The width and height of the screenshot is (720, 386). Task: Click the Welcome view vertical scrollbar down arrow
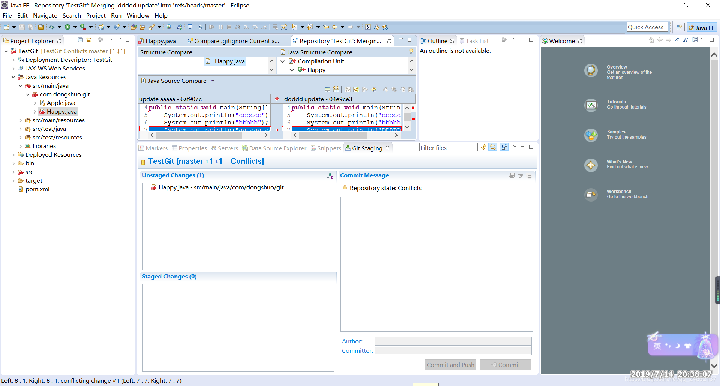pyautogui.click(x=714, y=365)
